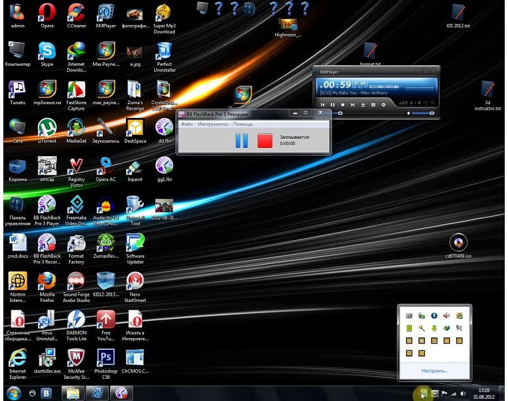
Task: Open the Windows Start menu
Action: coord(13,393)
